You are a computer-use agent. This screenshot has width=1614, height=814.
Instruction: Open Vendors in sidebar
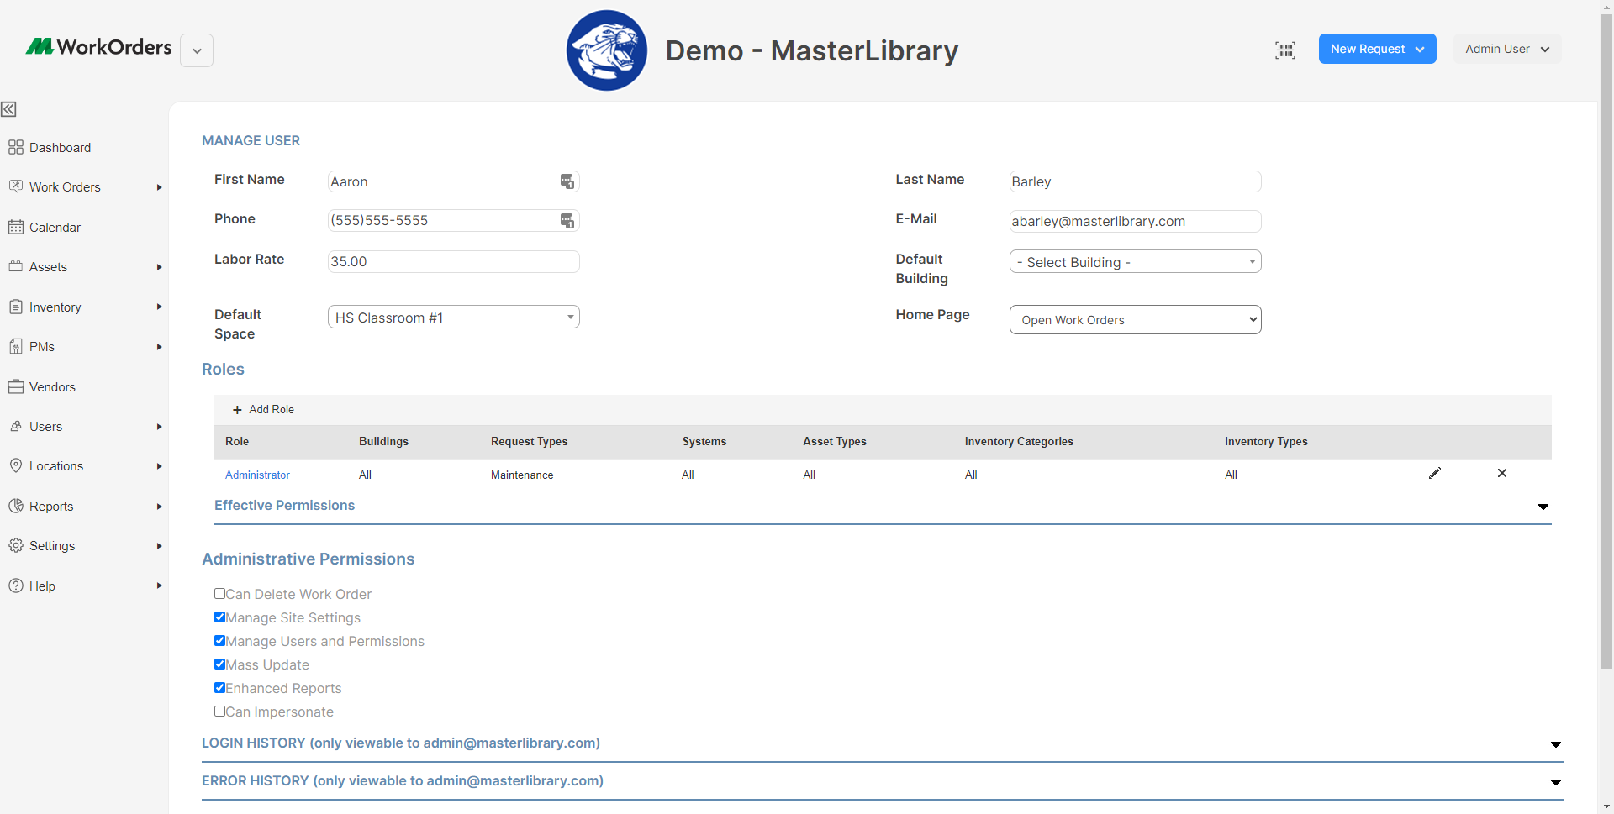point(52,386)
